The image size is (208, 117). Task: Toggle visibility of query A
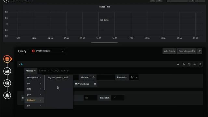coord(195,64)
